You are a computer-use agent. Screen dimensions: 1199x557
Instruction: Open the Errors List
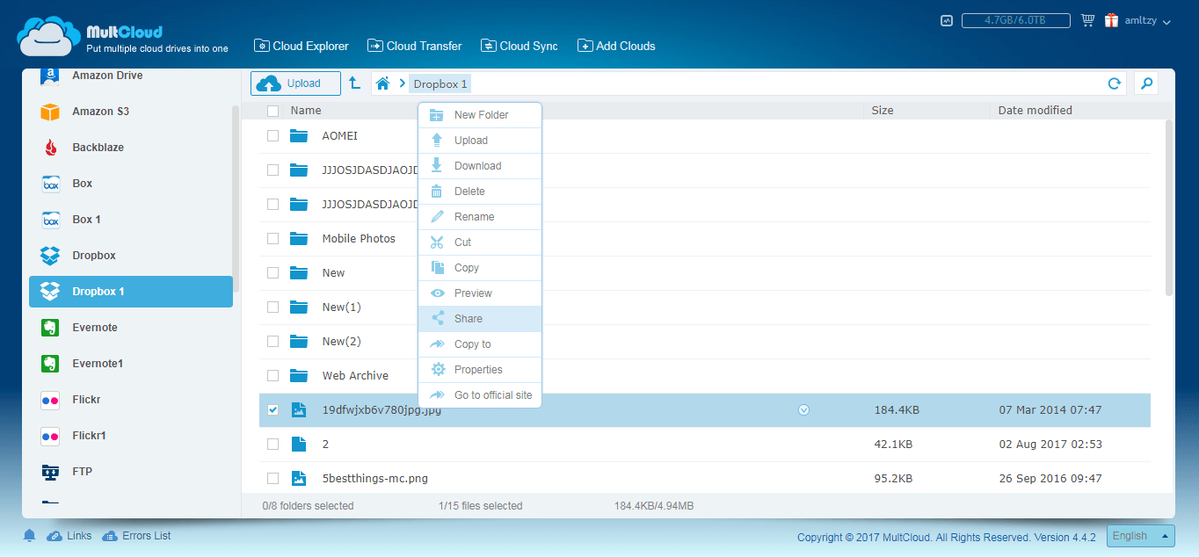coord(136,536)
